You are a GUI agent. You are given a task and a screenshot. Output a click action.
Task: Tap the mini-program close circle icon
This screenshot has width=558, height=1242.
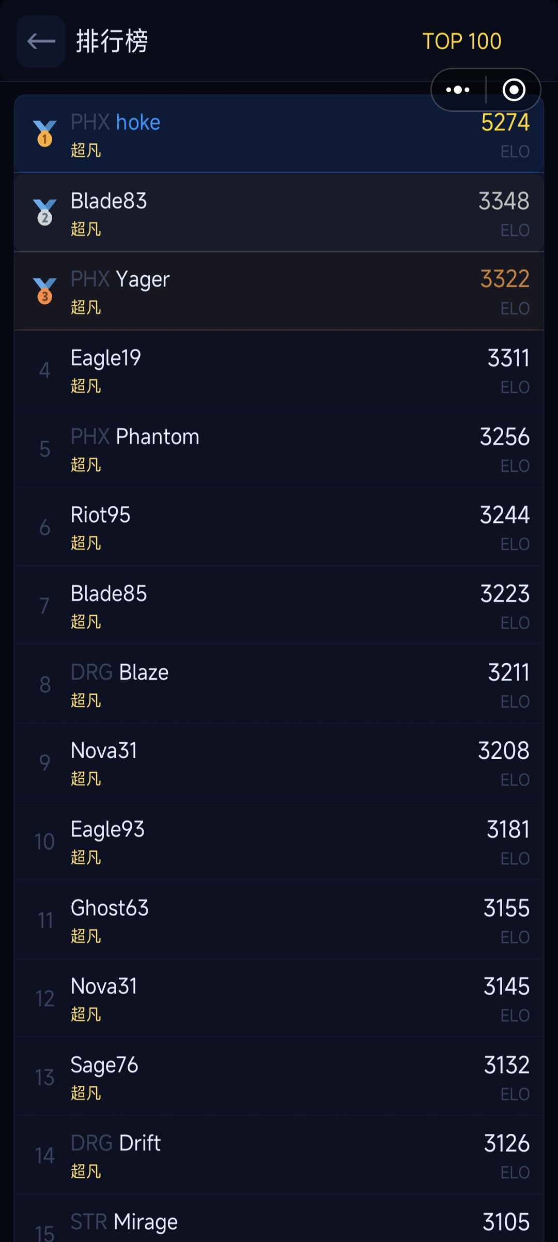514,90
